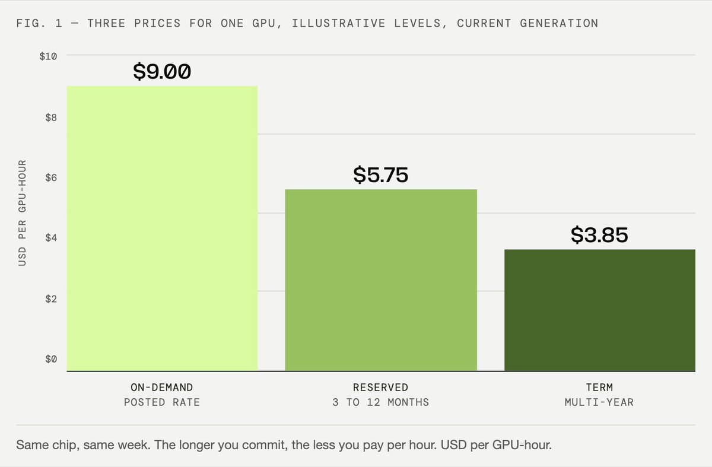Click the dark green Term bar
Image resolution: width=712 pixels, height=467 pixels.
tap(600, 310)
